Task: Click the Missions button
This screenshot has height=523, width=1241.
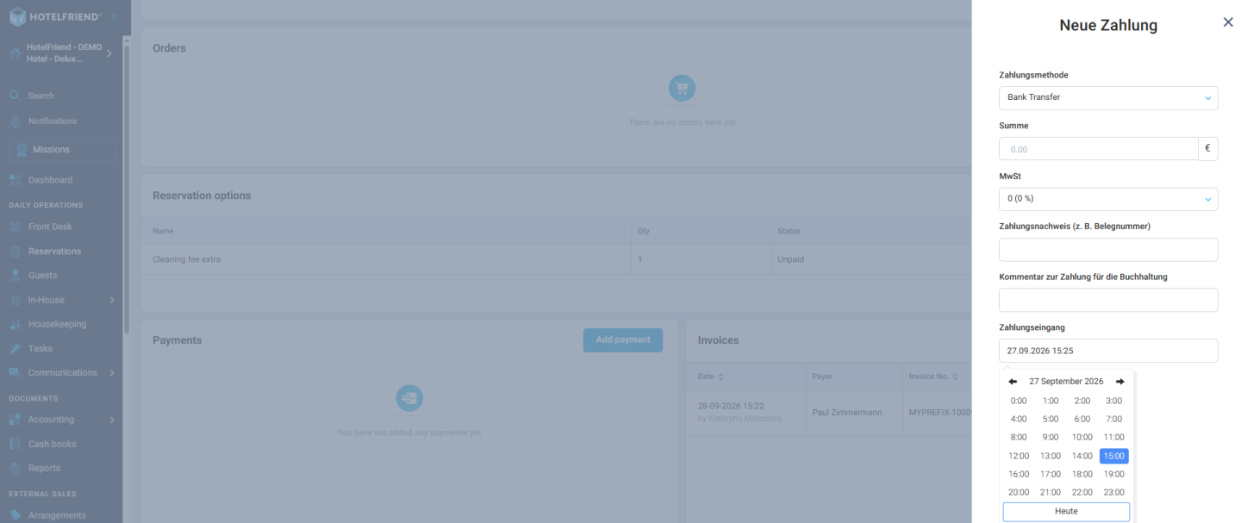Action: point(64,150)
